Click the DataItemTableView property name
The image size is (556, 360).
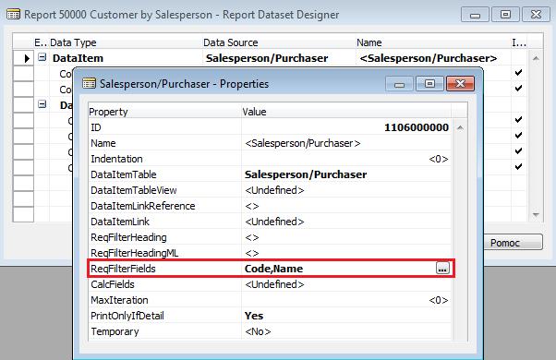(x=134, y=190)
